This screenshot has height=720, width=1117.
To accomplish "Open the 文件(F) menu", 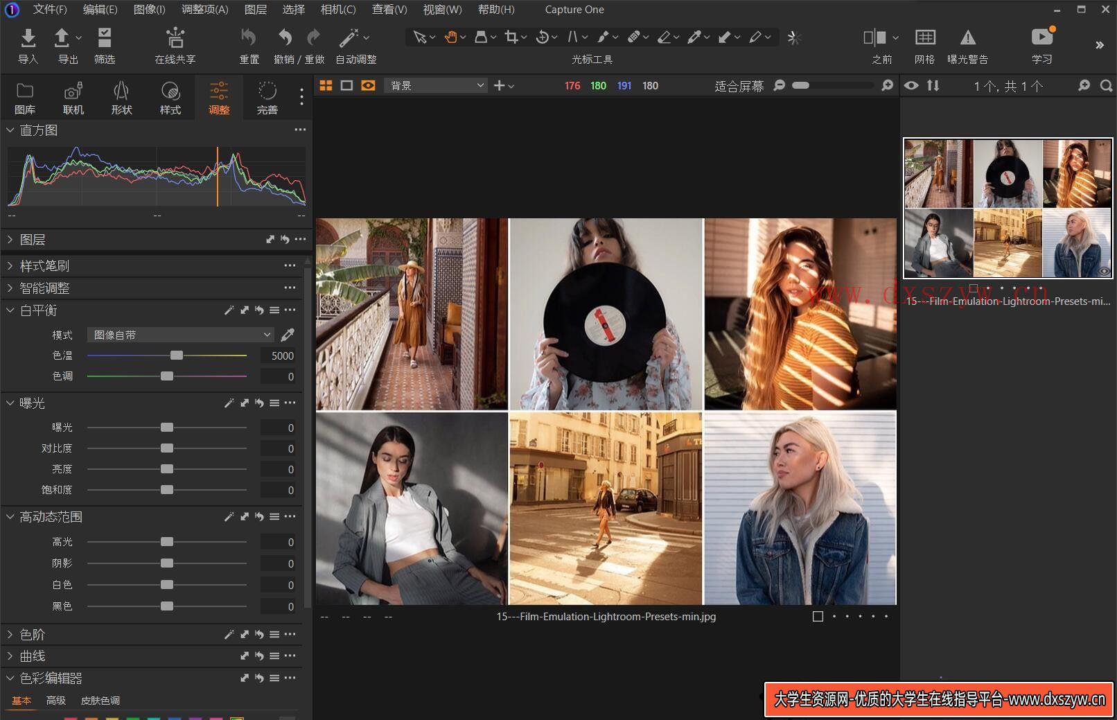I will pos(50,10).
